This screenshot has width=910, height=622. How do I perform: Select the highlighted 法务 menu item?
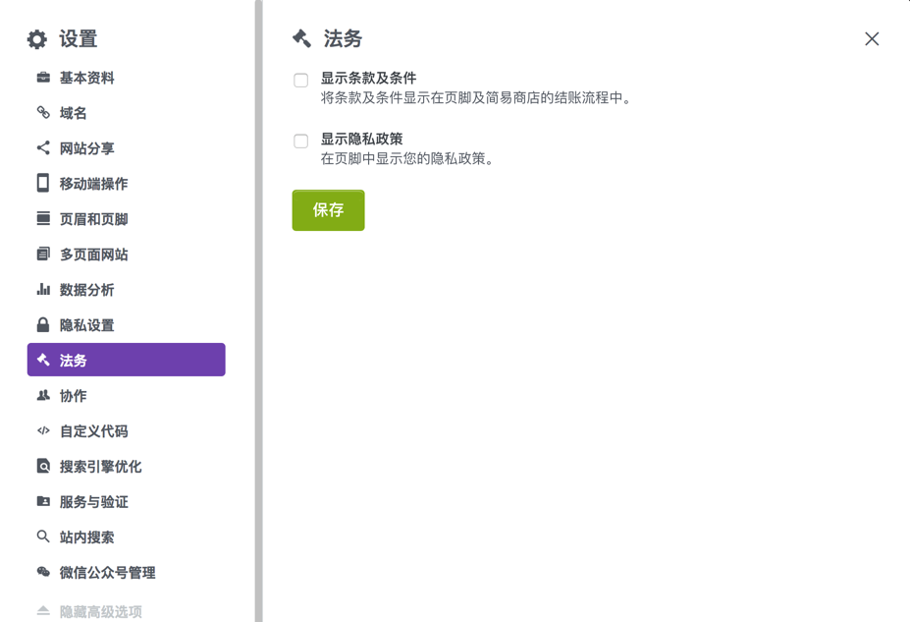coord(126,360)
